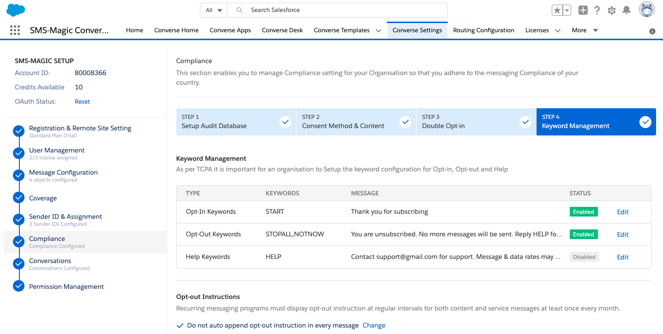
Task: Click the user avatar profile icon
Action: tap(646, 10)
